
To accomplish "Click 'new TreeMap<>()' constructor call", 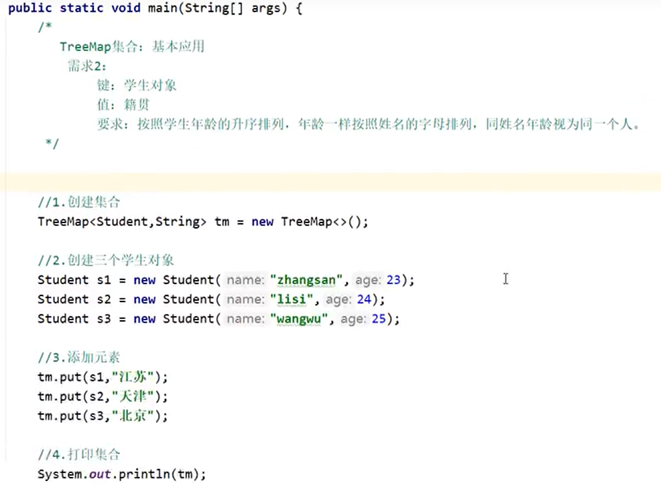I will tap(310, 222).
